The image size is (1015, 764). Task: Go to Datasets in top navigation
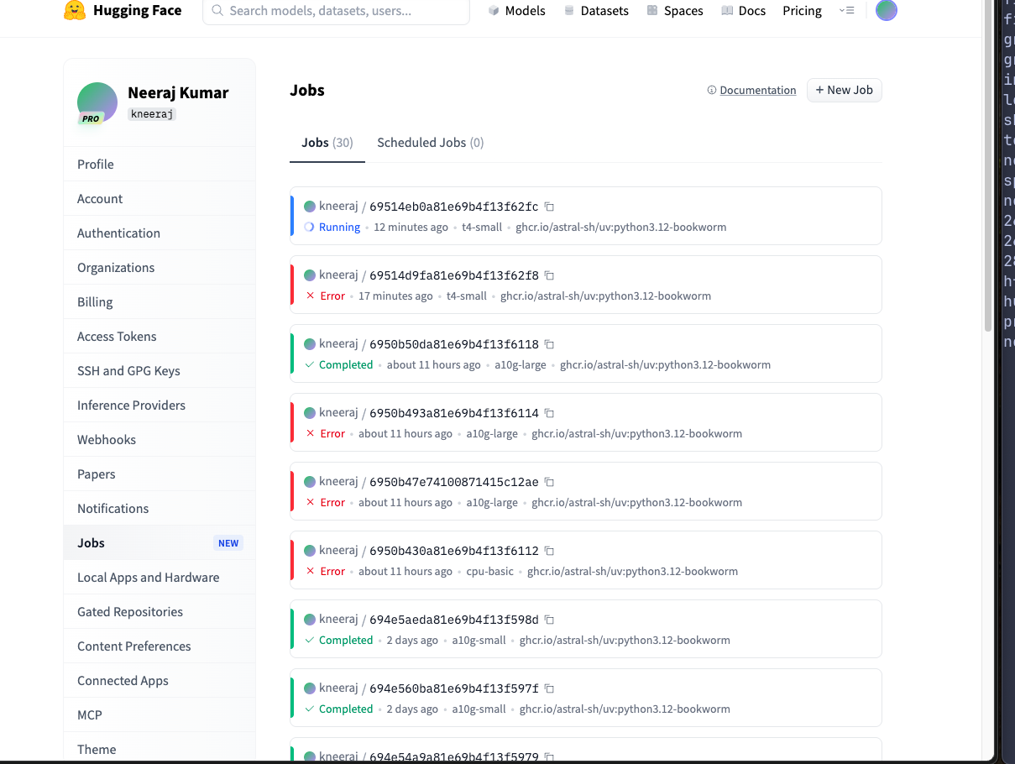pyautogui.click(x=596, y=11)
